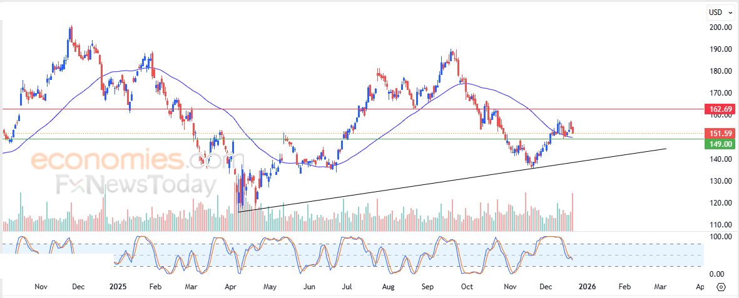Click the 140.00 price axis value
This screenshot has height=298, width=739.
point(721,159)
